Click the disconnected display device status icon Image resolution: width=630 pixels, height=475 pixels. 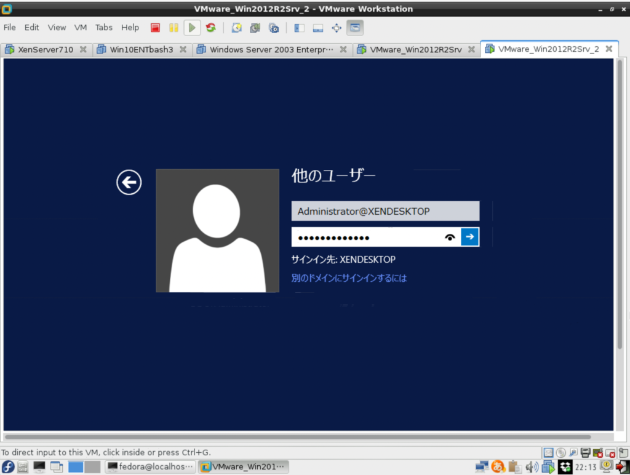(610, 453)
